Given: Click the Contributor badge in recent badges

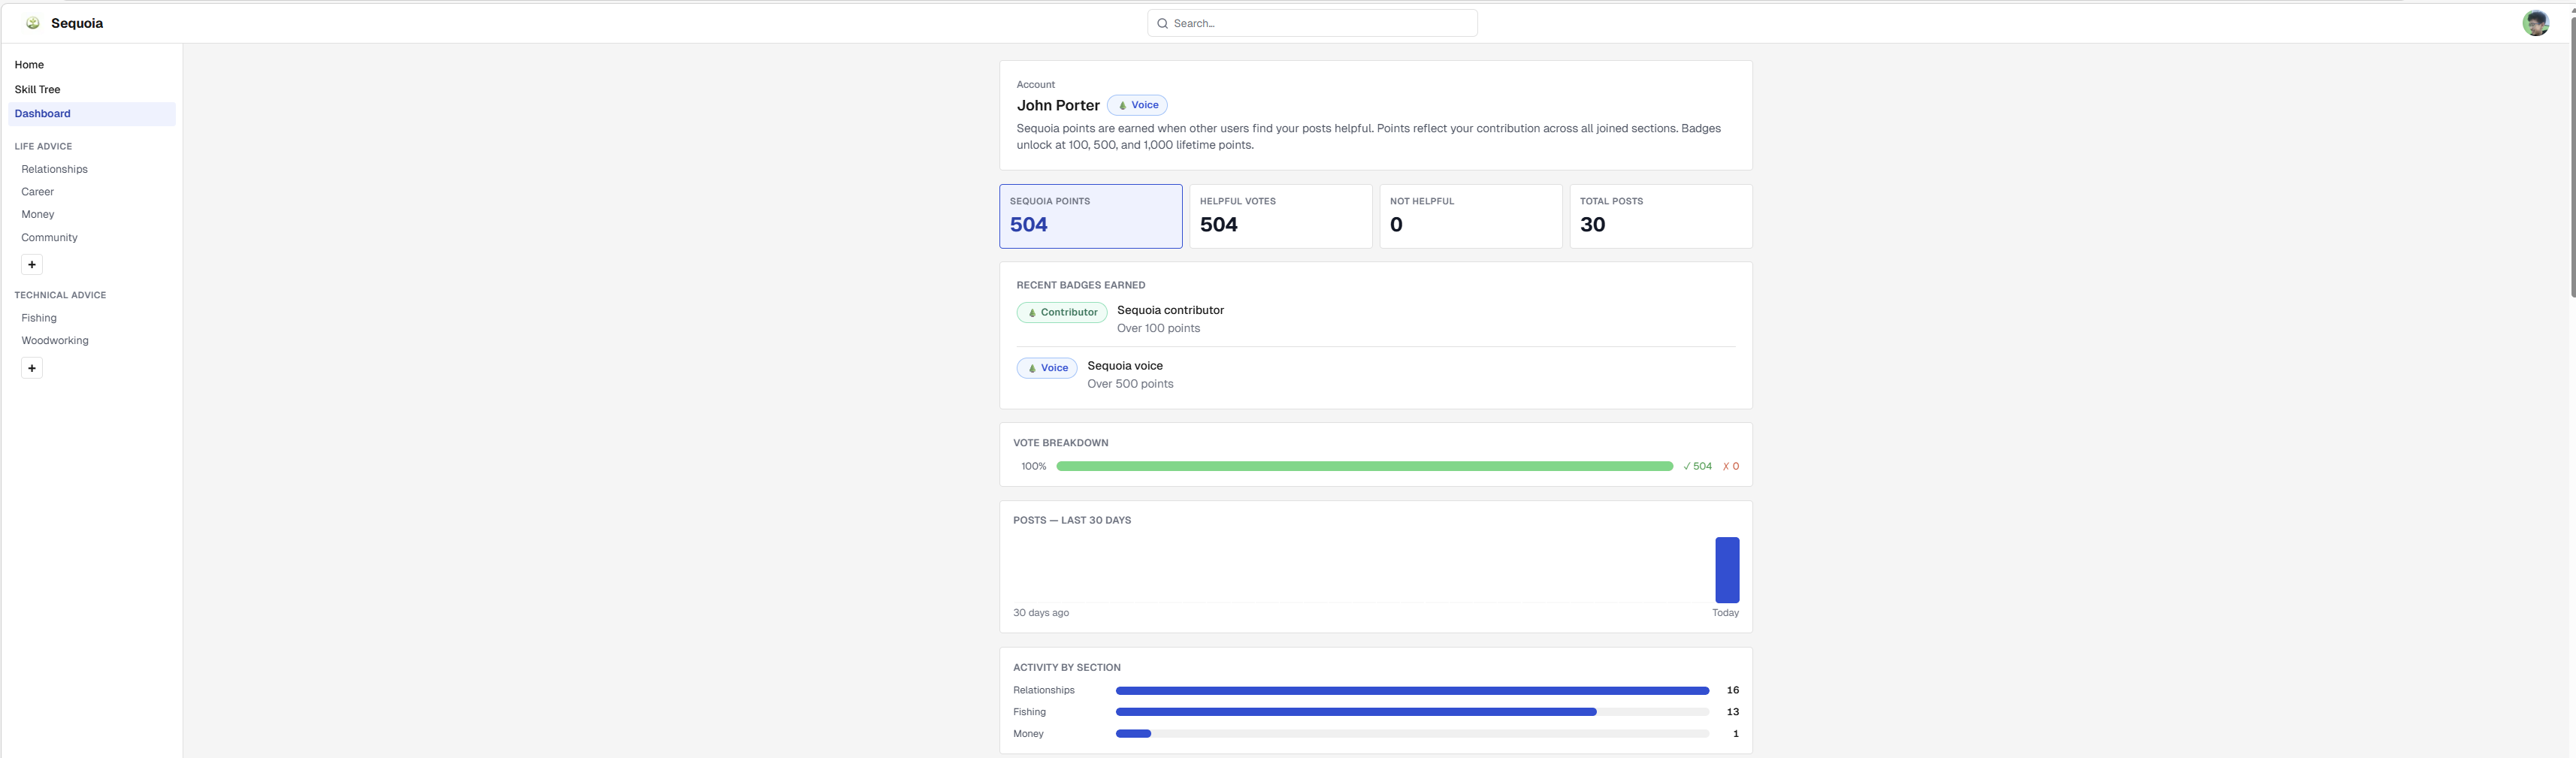Looking at the screenshot, I should 1061,312.
